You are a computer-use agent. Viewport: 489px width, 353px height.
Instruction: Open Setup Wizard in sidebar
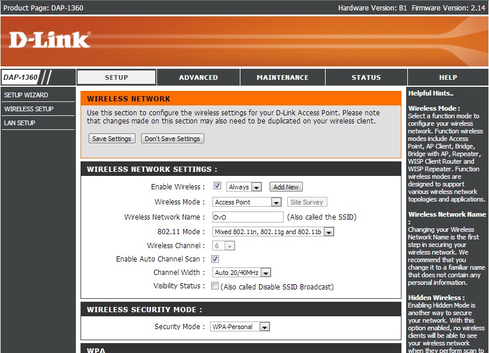coord(26,95)
